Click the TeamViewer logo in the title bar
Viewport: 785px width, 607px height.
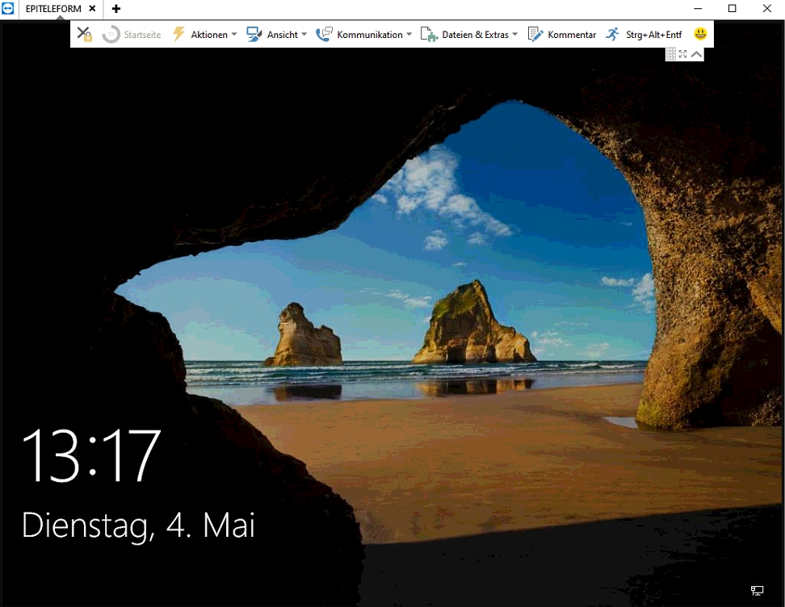click(7, 8)
